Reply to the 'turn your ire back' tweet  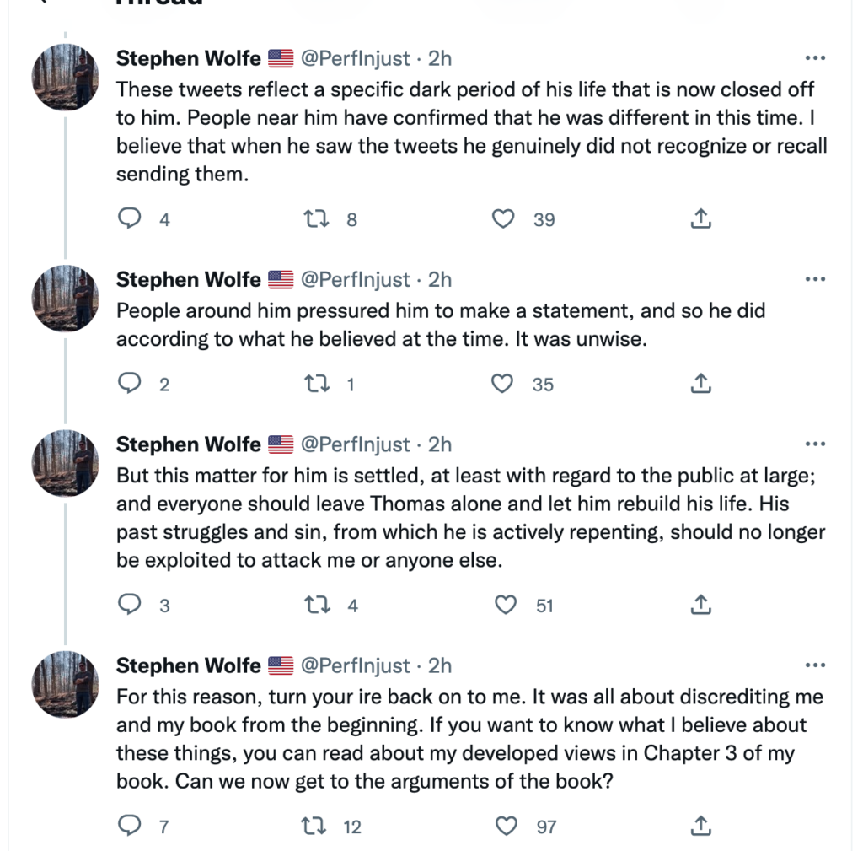click(130, 825)
